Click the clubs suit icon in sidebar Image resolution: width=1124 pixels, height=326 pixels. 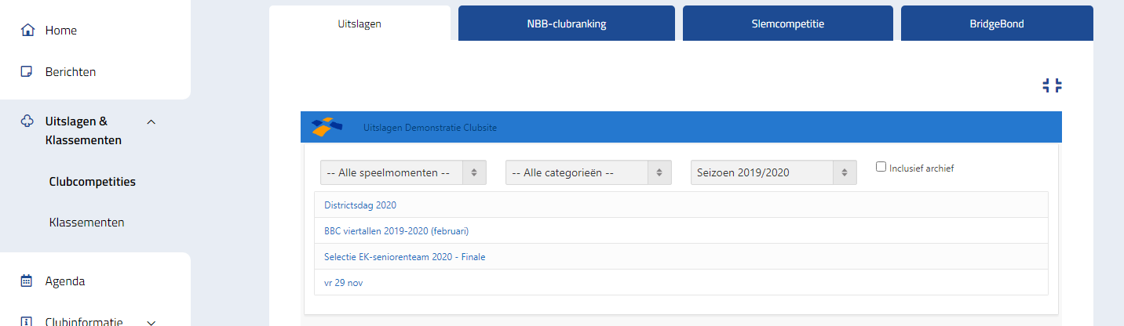pos(27,121)
